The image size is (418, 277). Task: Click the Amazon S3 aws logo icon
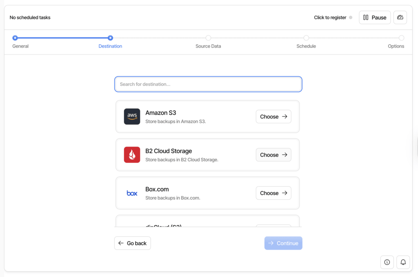point(132,116)
